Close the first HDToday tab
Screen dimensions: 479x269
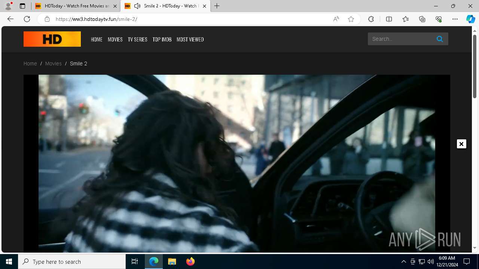coord(115,6)
